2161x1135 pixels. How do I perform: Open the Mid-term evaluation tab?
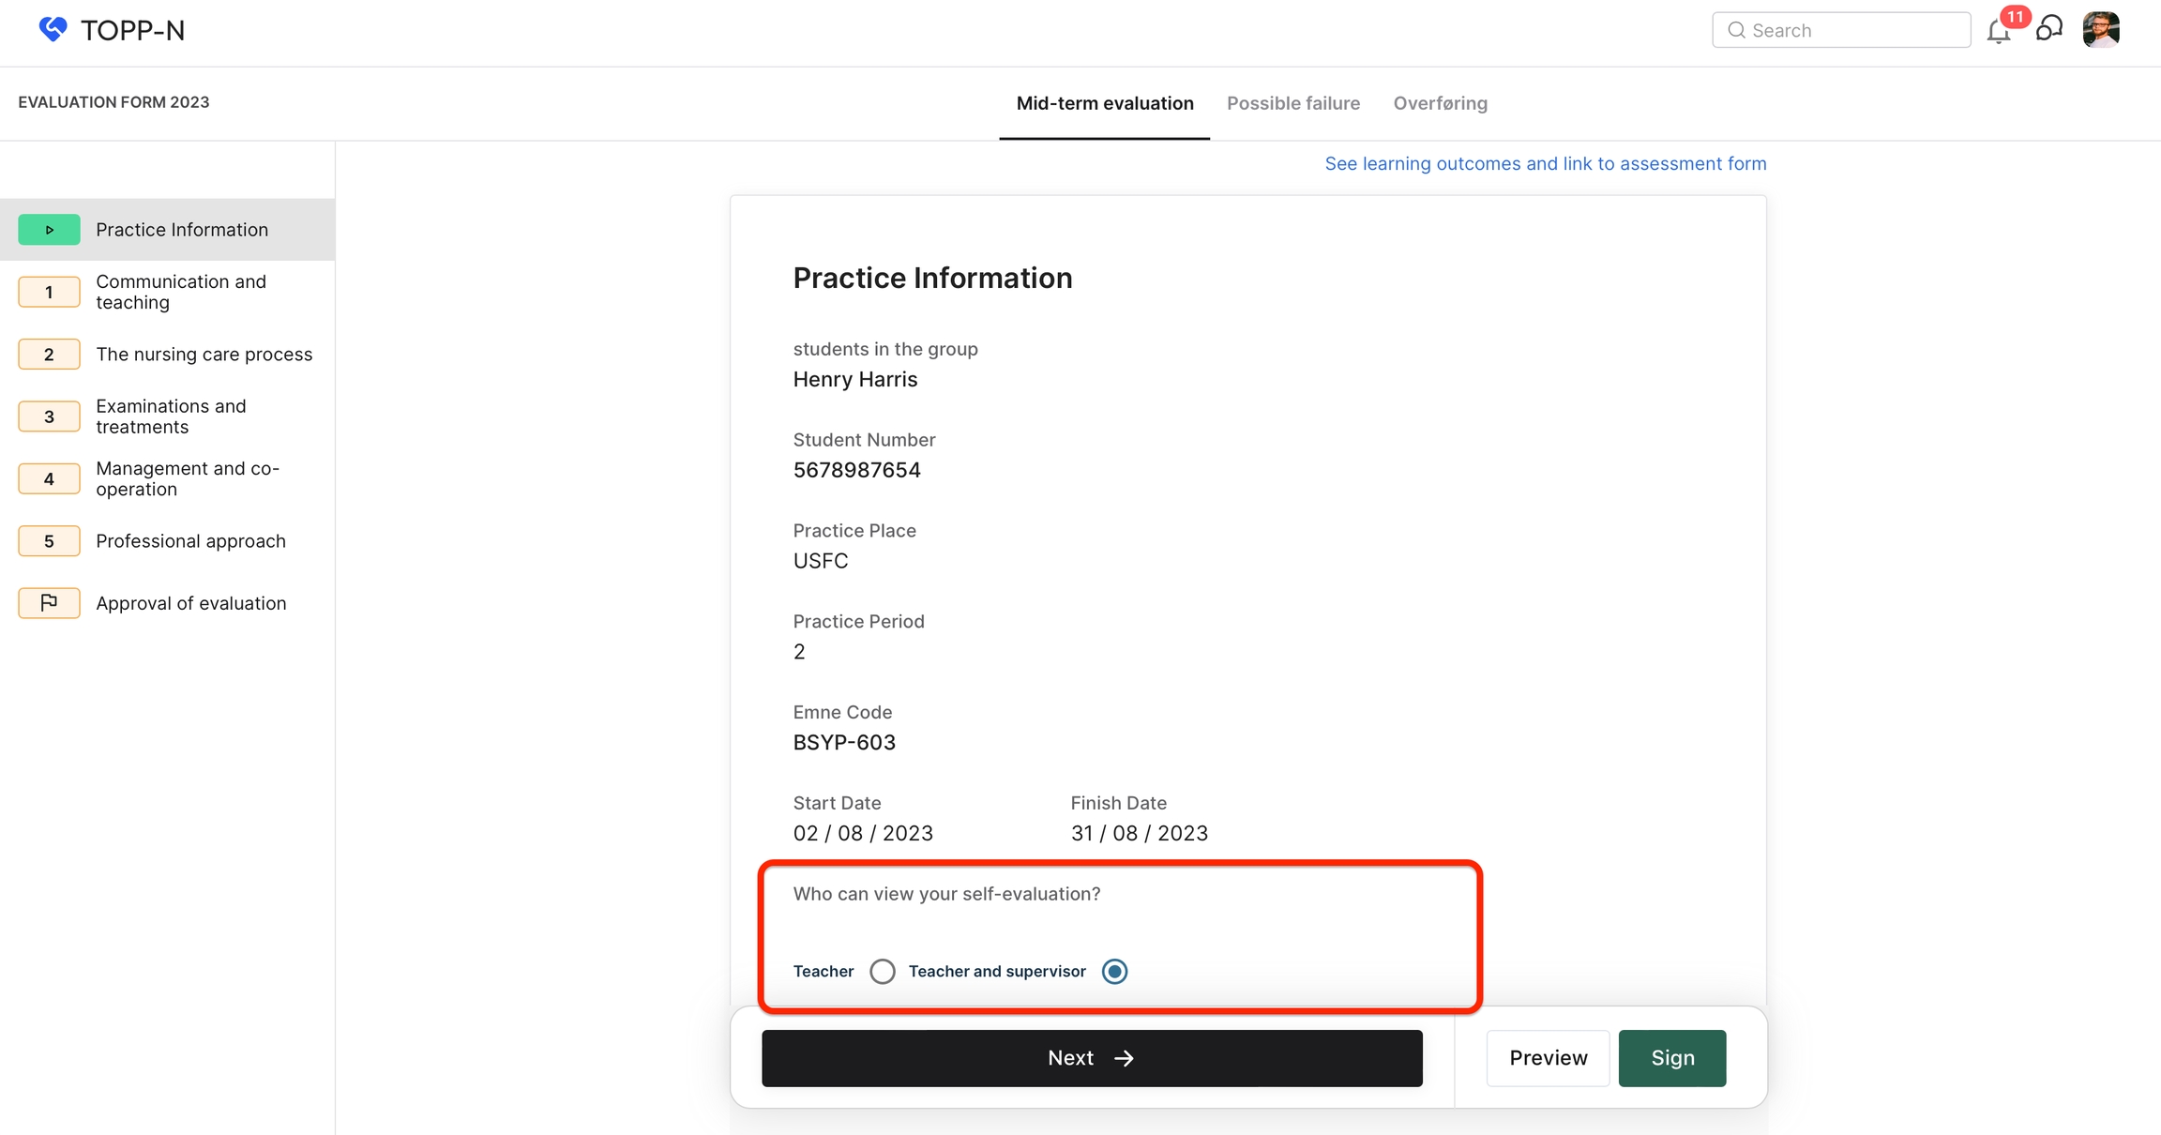[1104, 103]
